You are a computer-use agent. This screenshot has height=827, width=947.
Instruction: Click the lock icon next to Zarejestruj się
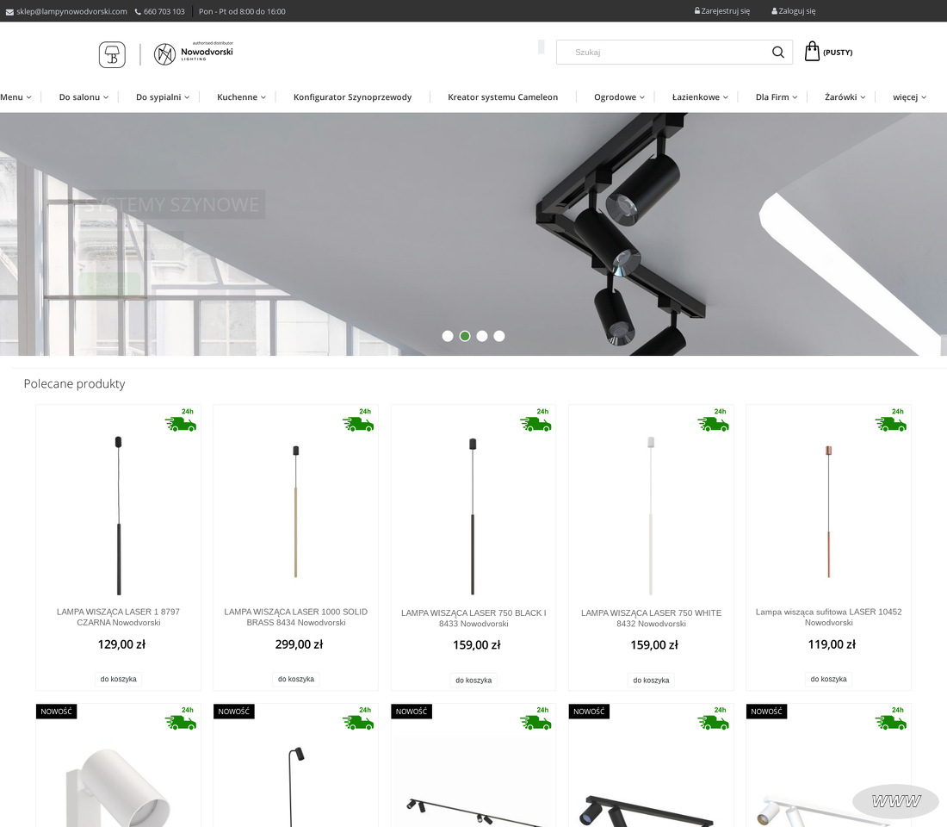(697, 11)
